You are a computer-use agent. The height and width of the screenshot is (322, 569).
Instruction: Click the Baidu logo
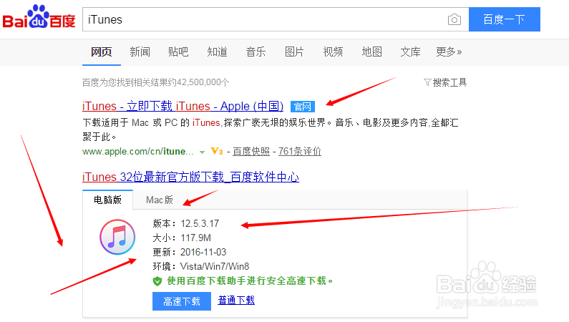click(39, 17)
